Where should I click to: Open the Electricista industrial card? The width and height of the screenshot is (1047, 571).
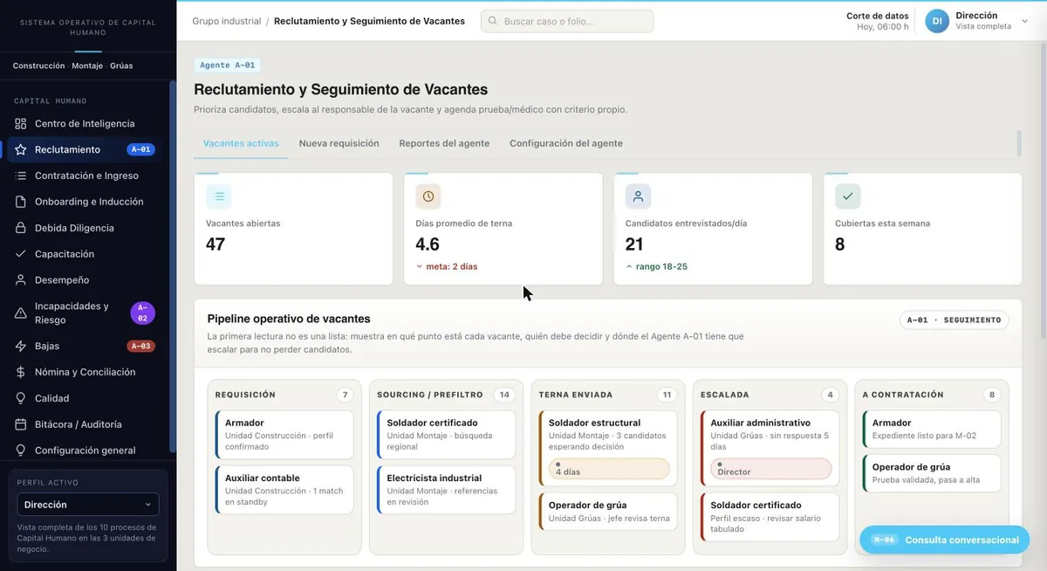pos(447,491)
